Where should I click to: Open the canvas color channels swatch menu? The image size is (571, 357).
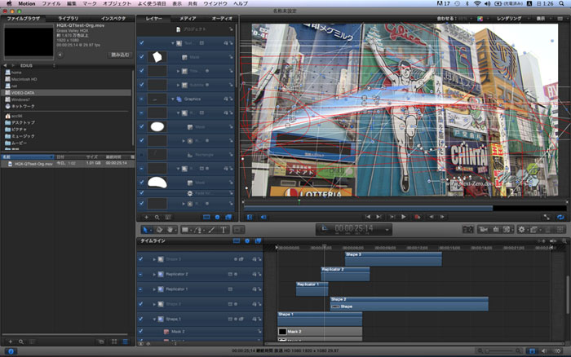click(480, 19)
